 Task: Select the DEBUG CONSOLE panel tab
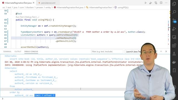(31, 51)
